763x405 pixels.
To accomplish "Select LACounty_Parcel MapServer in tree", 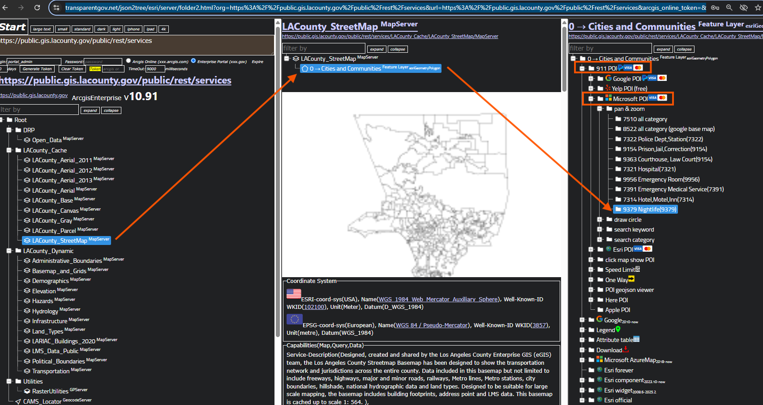I will coord(54,231).
